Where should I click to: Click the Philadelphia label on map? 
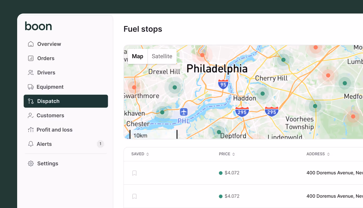tap(217, 69)
